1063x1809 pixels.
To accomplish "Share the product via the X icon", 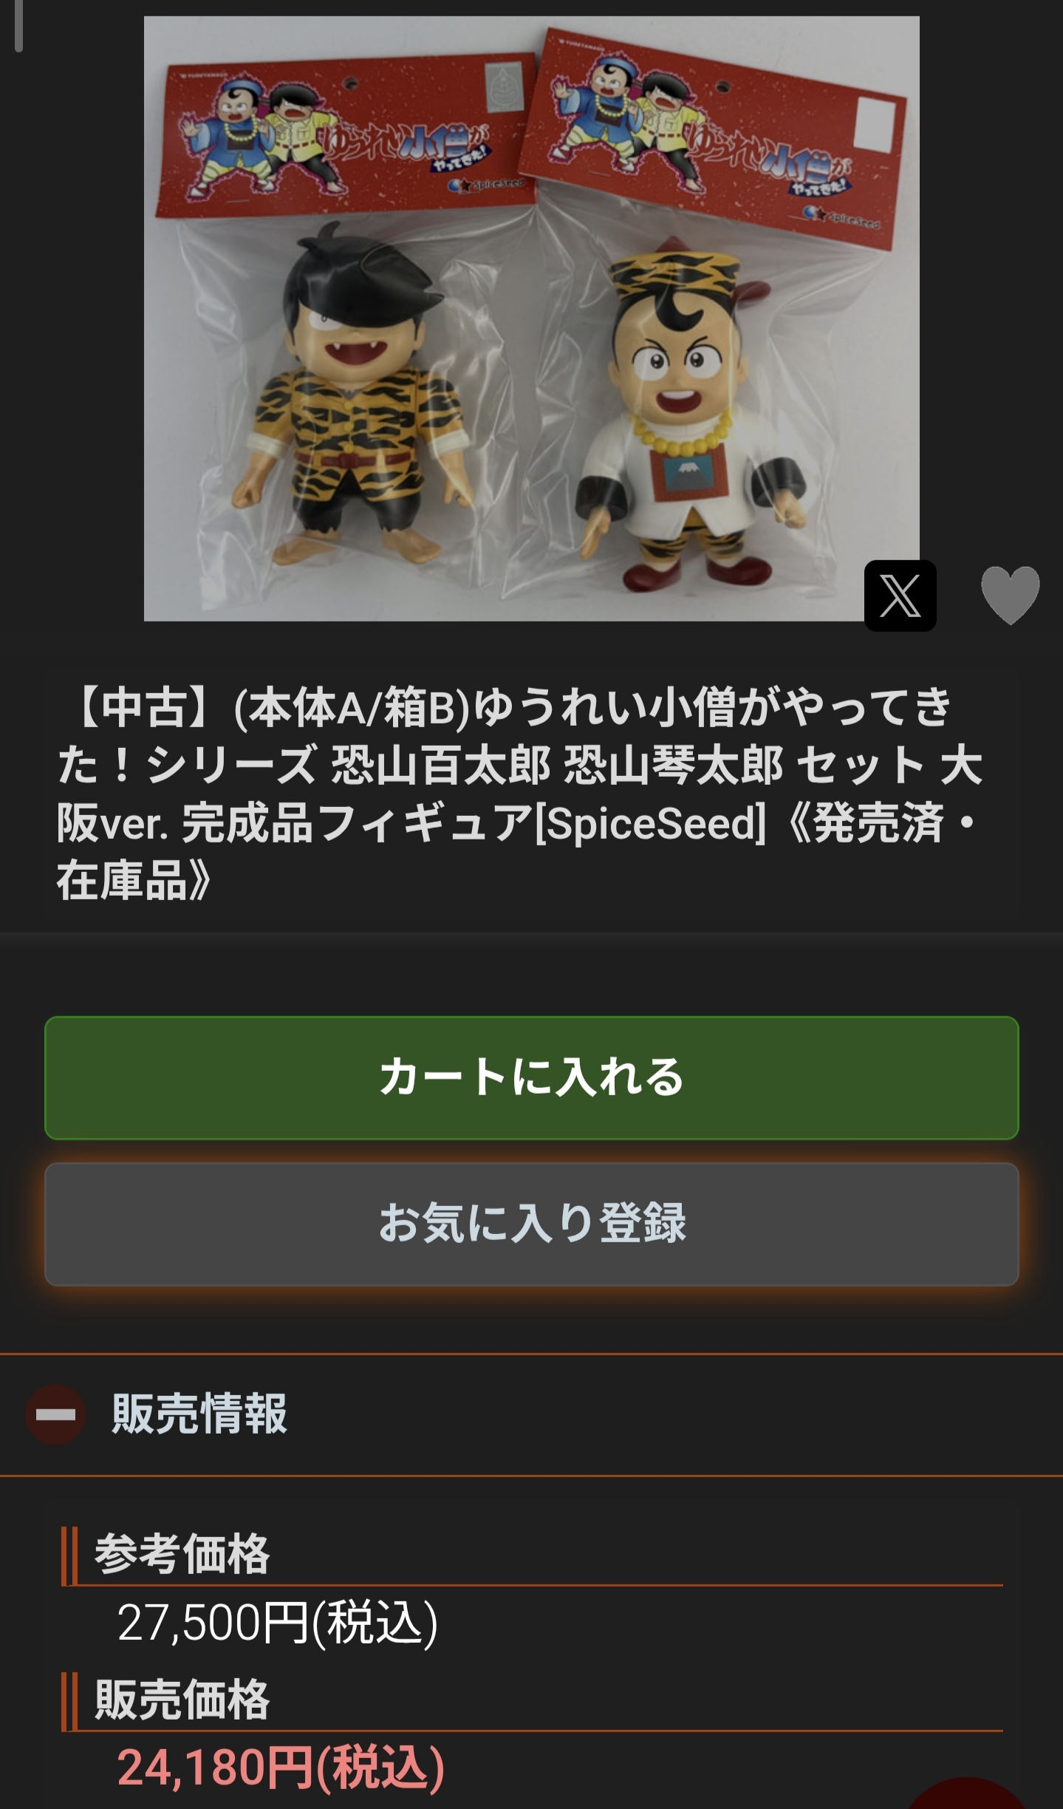I will [900, 596].
